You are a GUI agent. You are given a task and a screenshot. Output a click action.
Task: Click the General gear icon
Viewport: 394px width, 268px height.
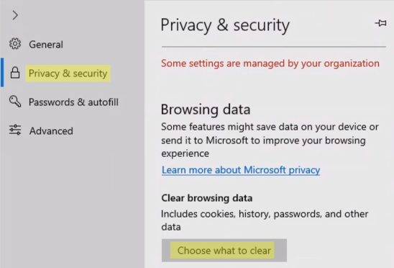pos(15,44)
